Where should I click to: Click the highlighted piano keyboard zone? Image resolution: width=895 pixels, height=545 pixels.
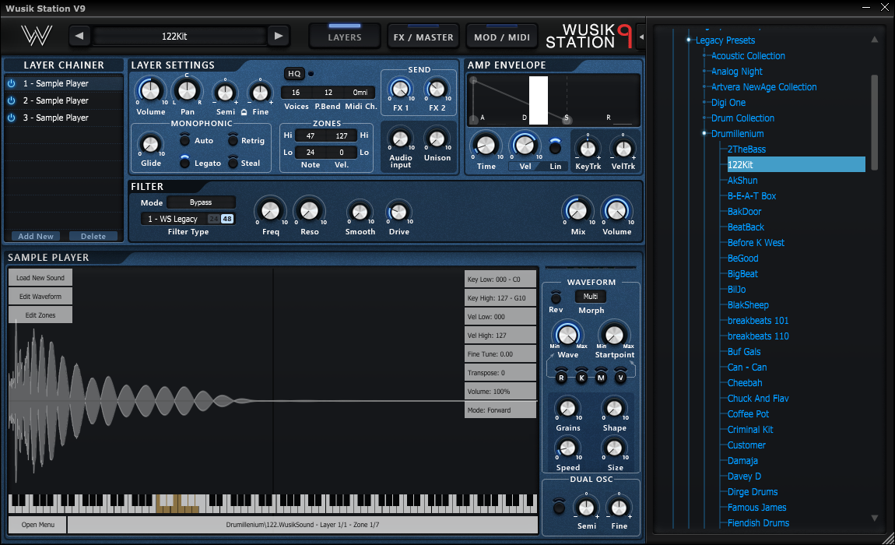click(x=177, y=504)
